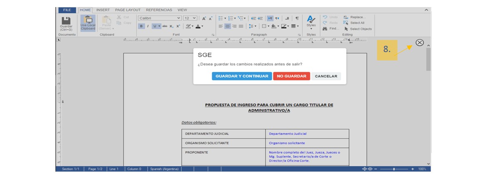Click the superscript icon

click(178, 26)
